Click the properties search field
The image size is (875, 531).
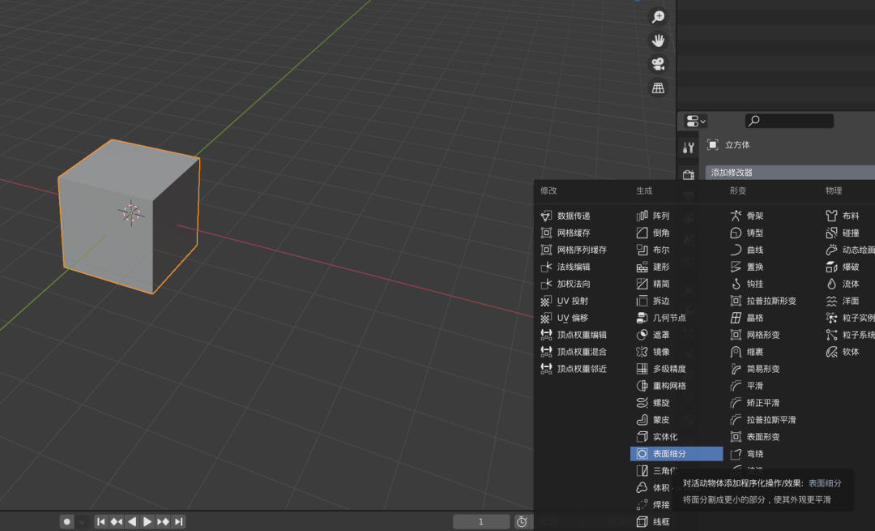tap(789, 121)
